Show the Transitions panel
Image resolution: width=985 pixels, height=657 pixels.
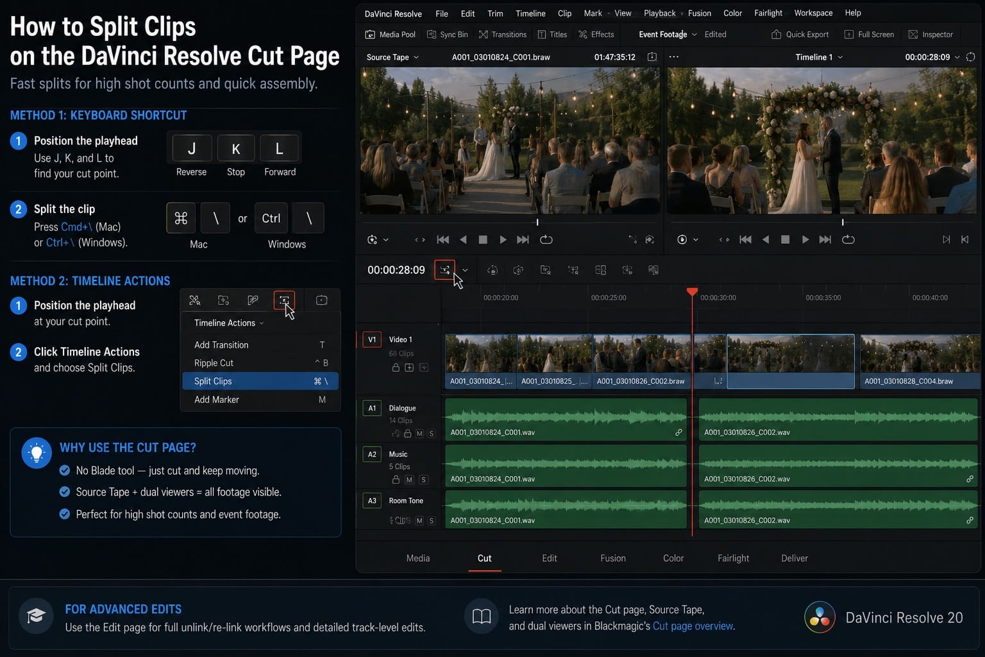[502, 35]
